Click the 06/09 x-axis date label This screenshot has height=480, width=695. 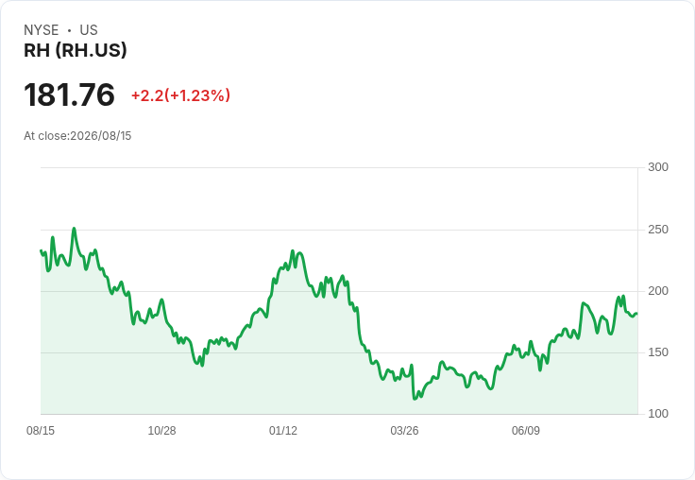point(526,430)
